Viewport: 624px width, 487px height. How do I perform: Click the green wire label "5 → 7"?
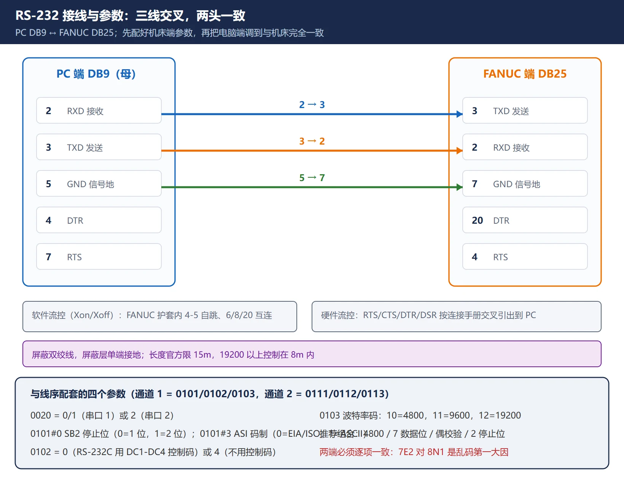(x=312, y=178)
